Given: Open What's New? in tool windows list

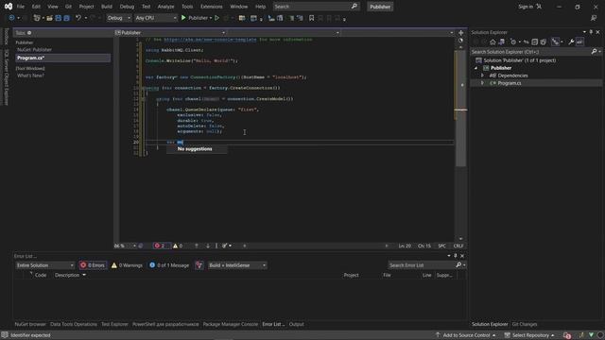Looking at the screenshot, I should (x=30, y=76).
